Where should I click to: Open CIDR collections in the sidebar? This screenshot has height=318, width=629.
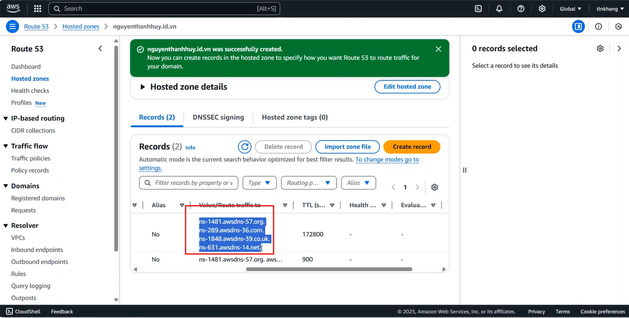[33, 130]
